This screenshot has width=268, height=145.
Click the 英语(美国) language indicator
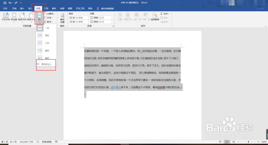pyautogui.click(x=47, y=142)
